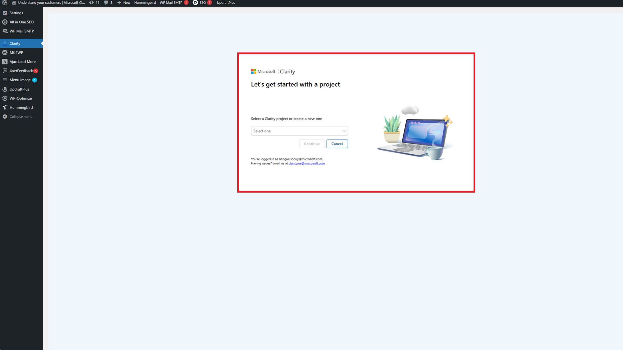The height and width of the screenshot is (350, 623).
Task: Click the laptop illustration in the dialog
Action: pos(415,133)
